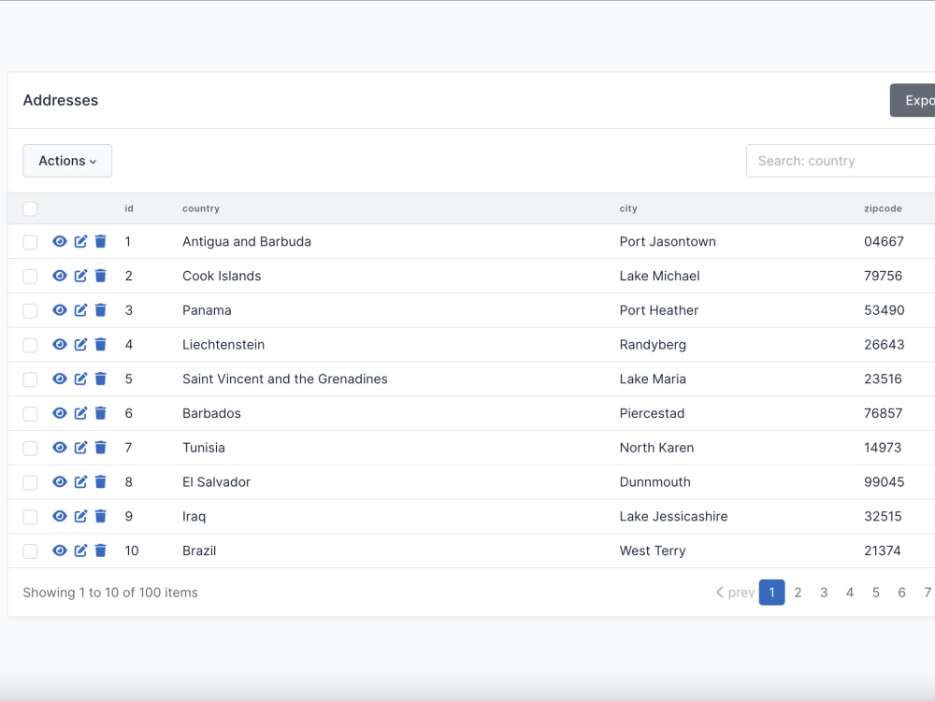The height and width of the screenshot is (701, 935).
Task: Edit the Barbados address
Action: point(80,413)
